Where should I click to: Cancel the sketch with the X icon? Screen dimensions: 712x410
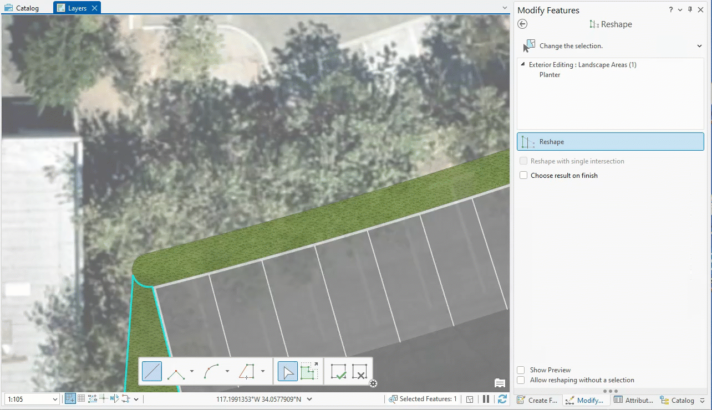359,371
